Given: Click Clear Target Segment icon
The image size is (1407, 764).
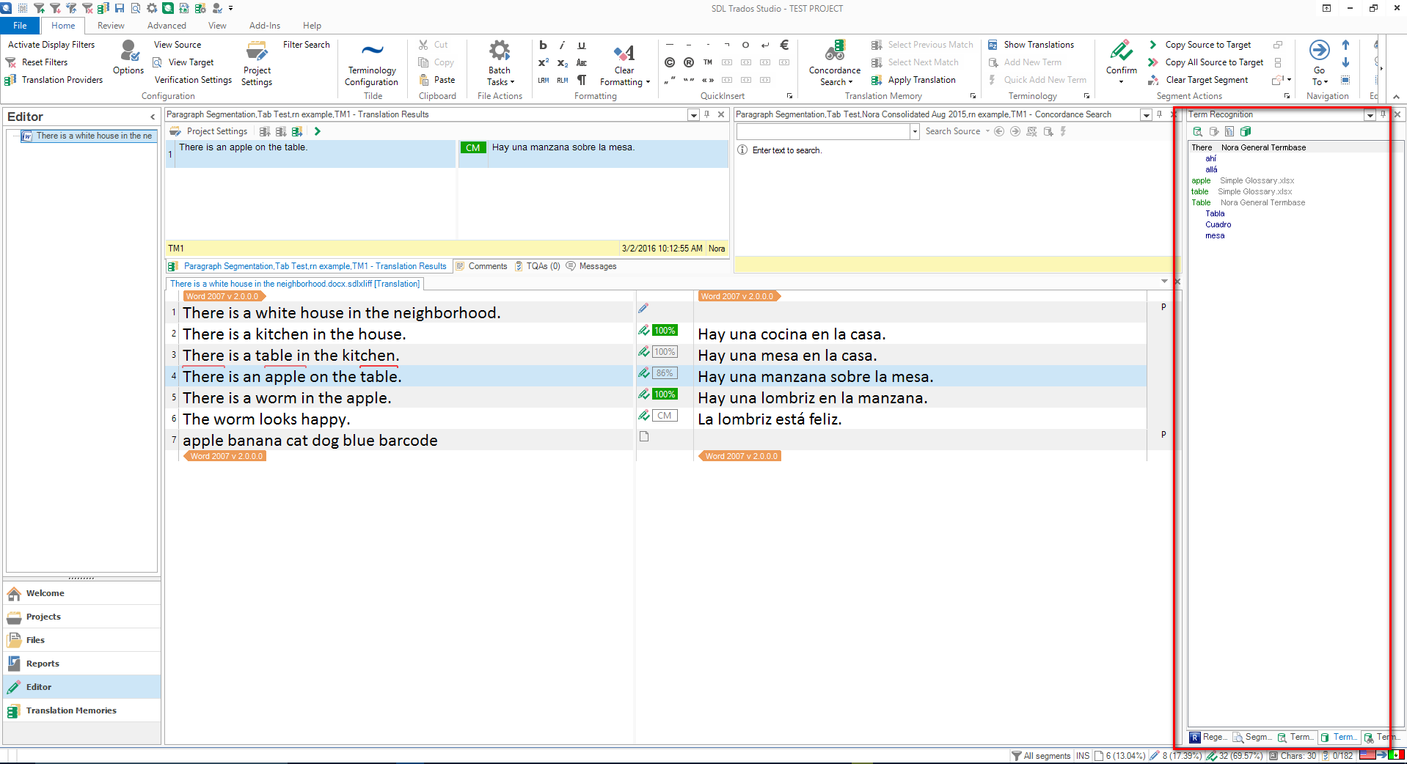Looking at the screenshot, I should click(1153, 80).
